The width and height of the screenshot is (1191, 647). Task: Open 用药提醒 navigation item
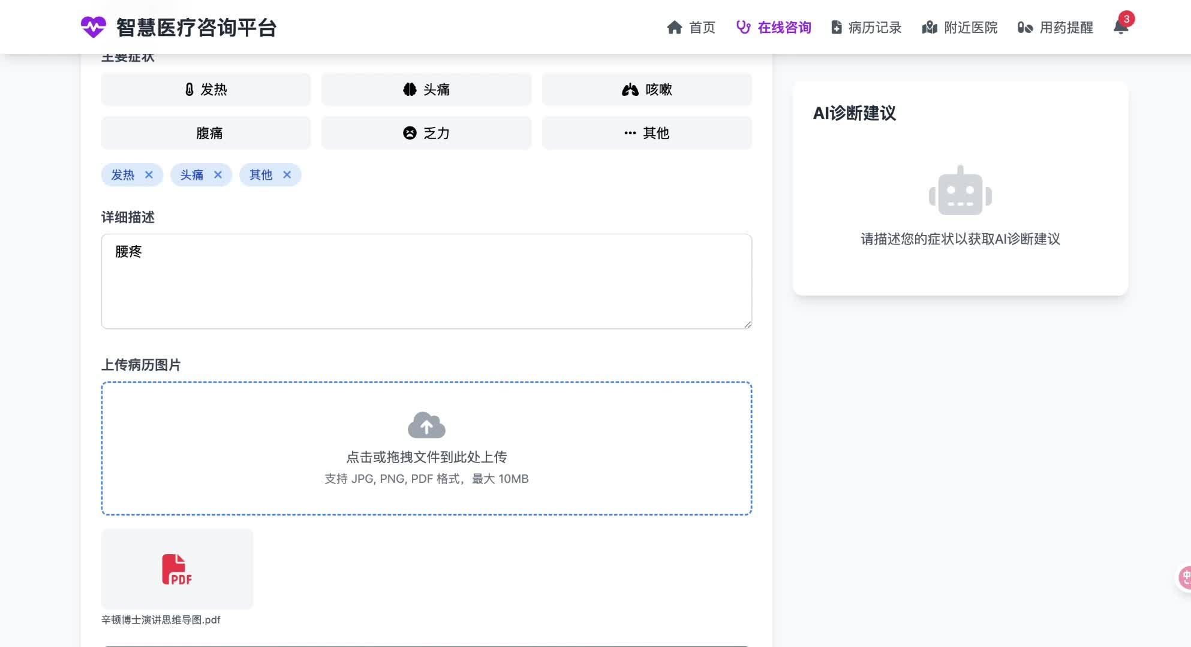1055,28
